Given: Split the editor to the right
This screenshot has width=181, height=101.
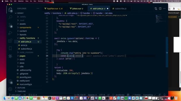Looking at the screenshot, I should [x=160, y=9].
